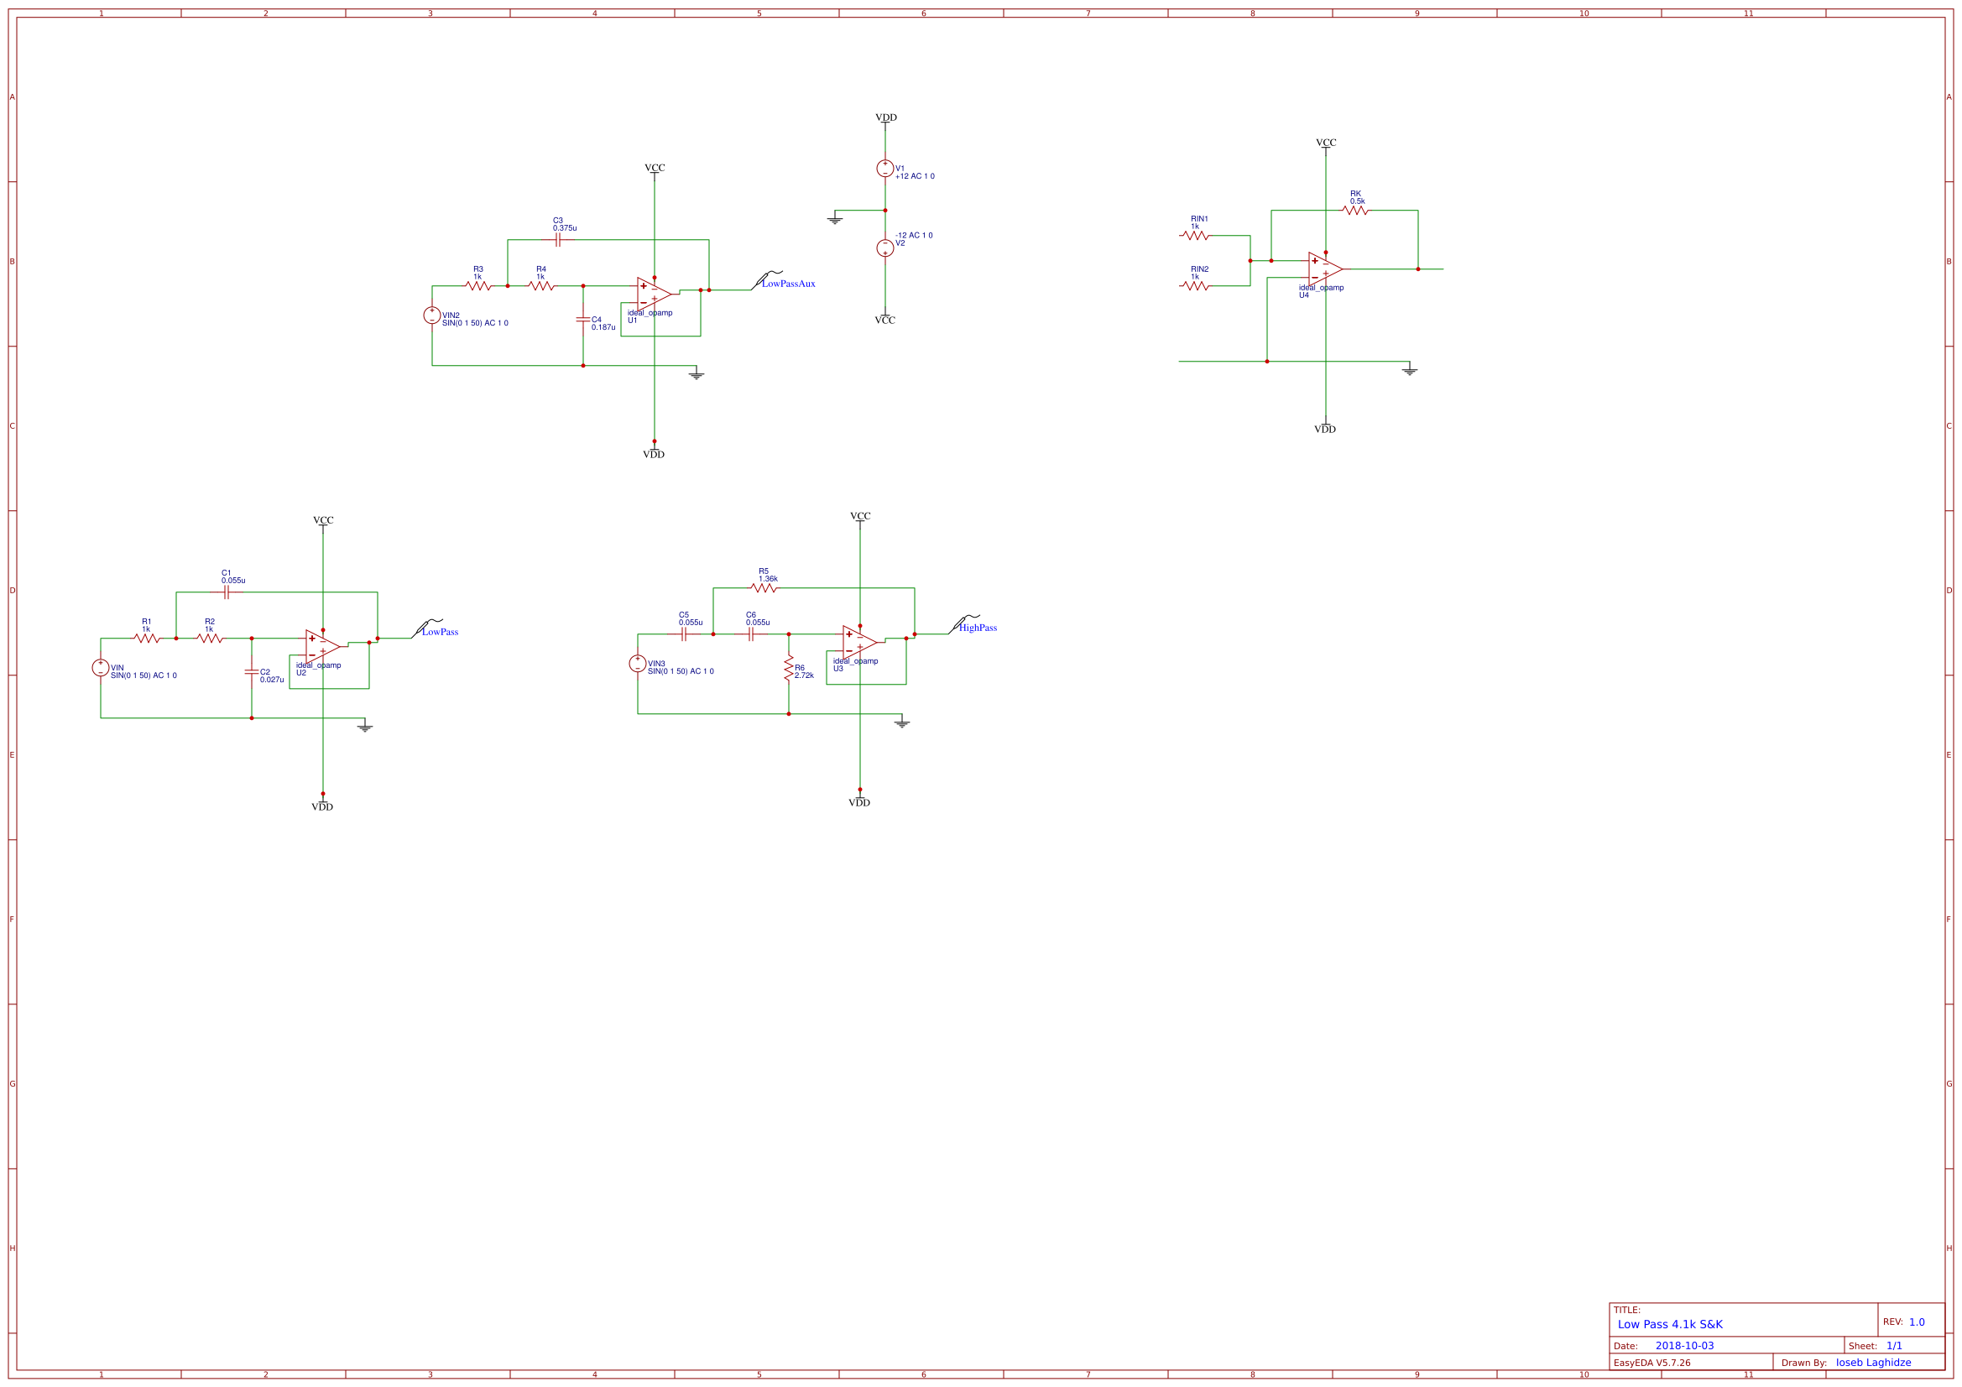Click the 'EasyEDA V5.7.26' text
The width and height of the screenshot is (1962, 1387).
[x=1652, y=1363]
